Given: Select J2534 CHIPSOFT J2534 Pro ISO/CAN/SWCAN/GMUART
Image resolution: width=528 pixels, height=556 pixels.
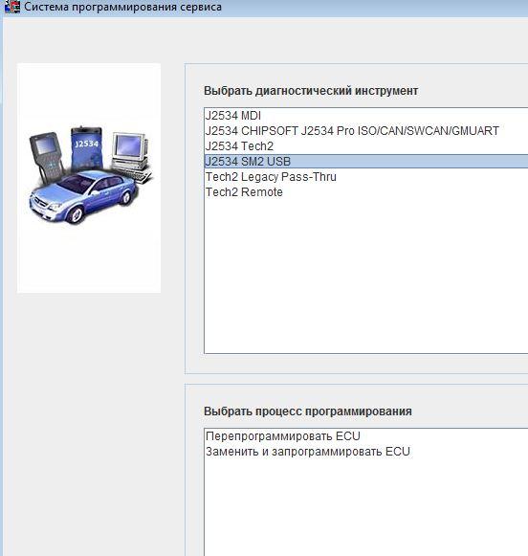Looking at the screenshot, I should coord(366,131).
